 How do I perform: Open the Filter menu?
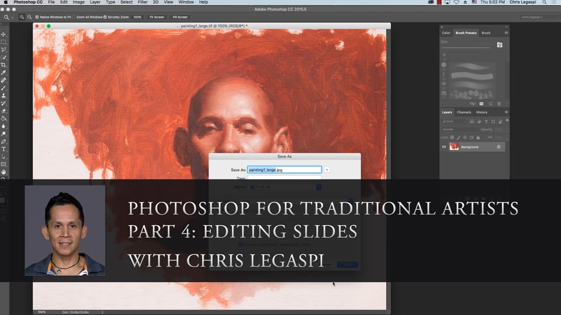coord(143,2)
